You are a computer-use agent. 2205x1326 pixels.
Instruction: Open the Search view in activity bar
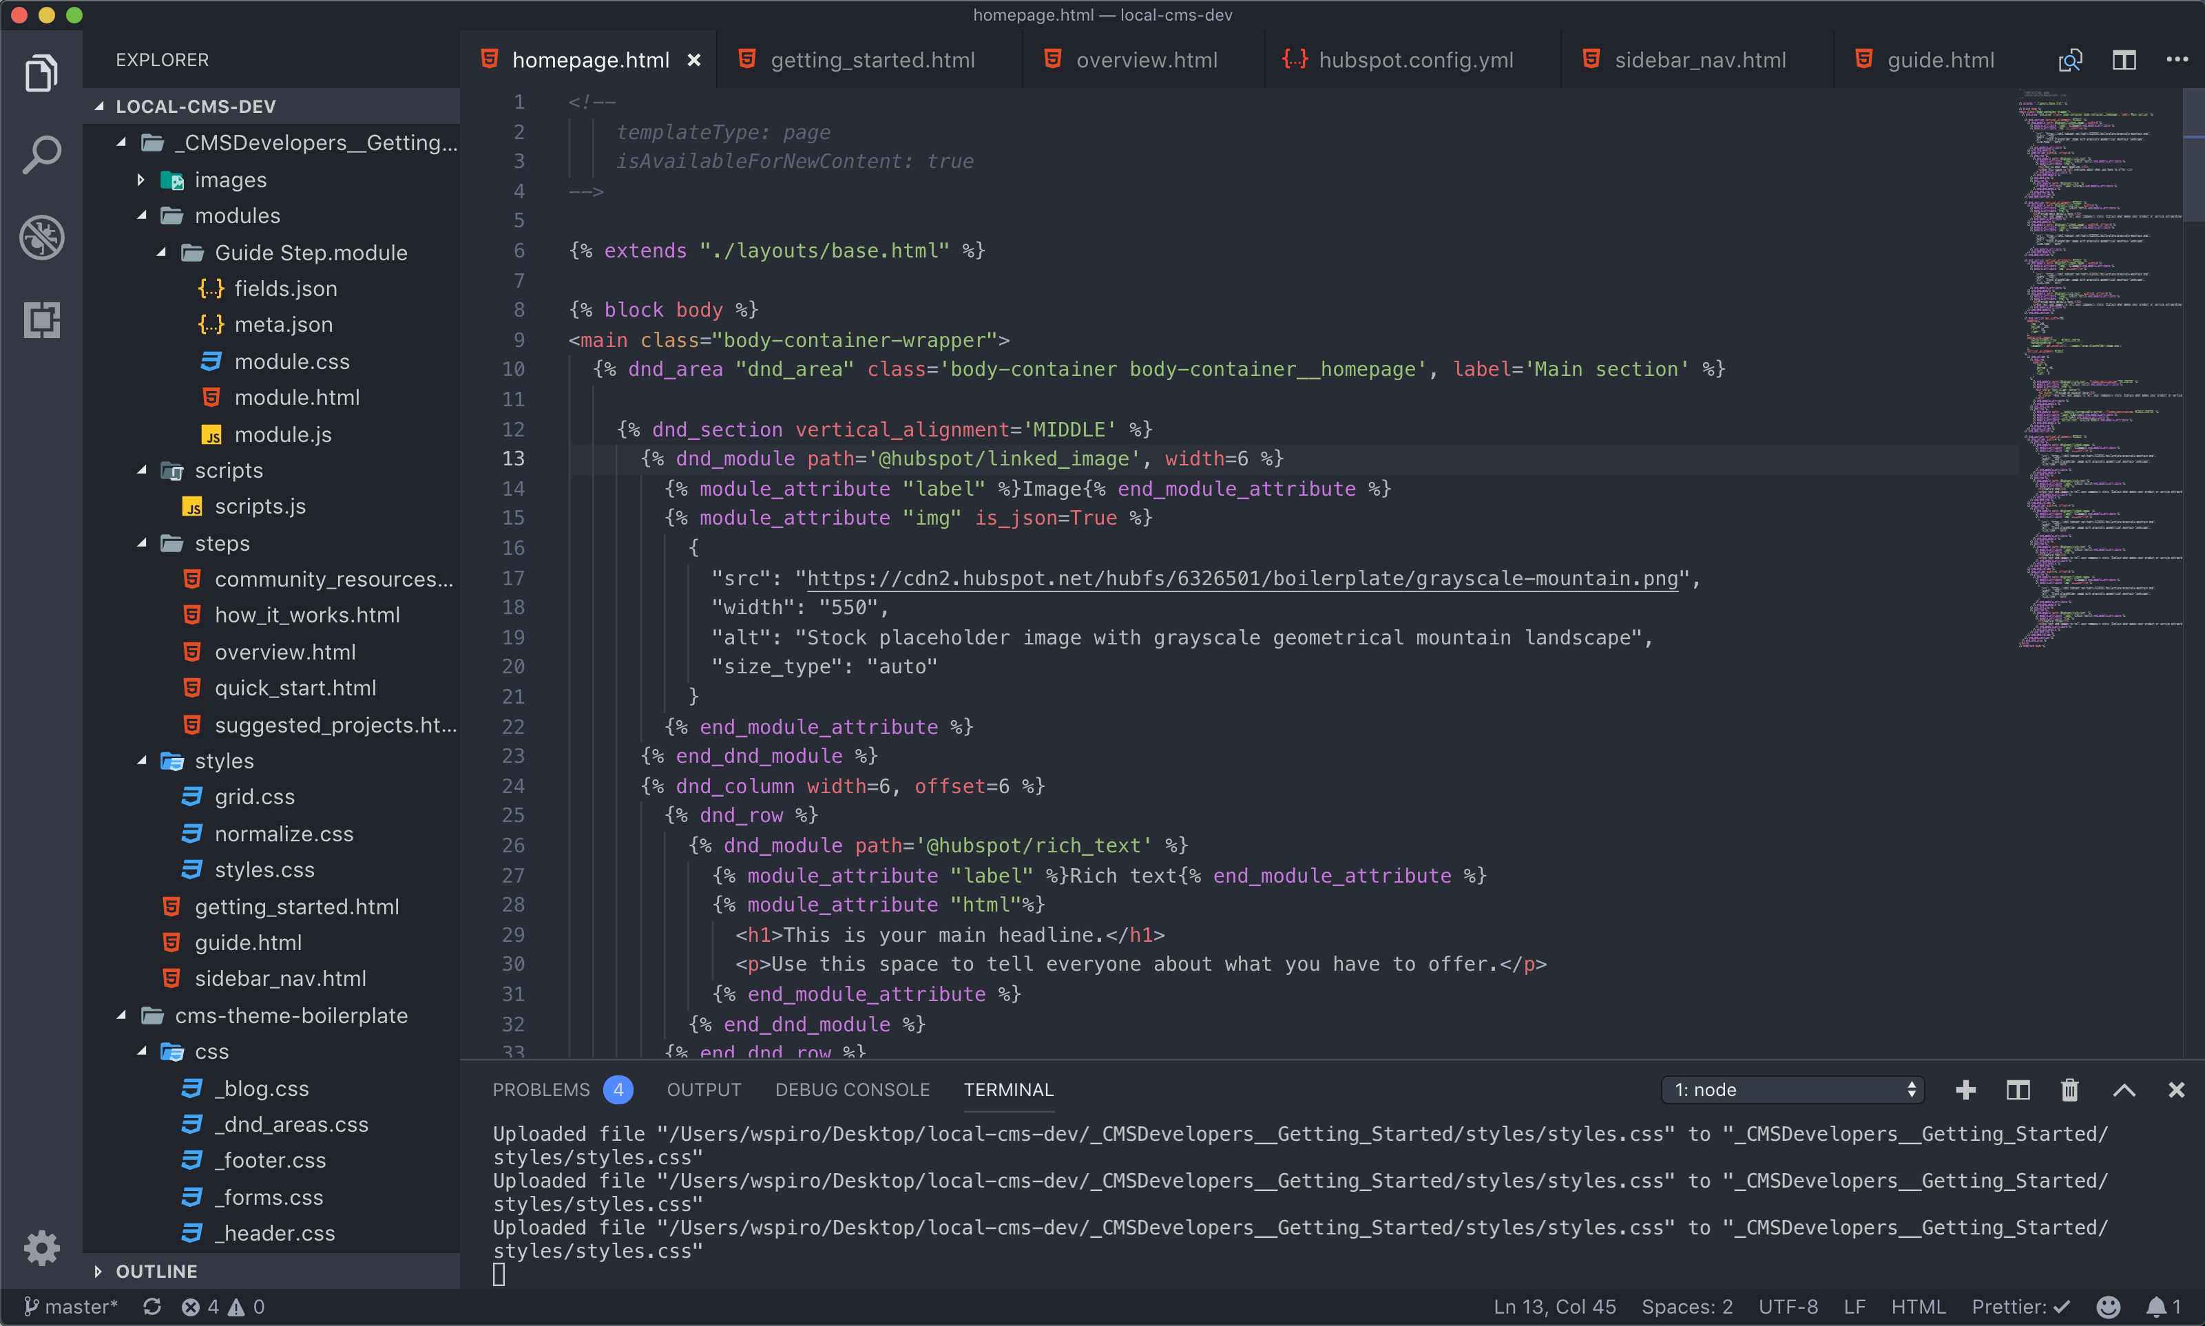41,156
